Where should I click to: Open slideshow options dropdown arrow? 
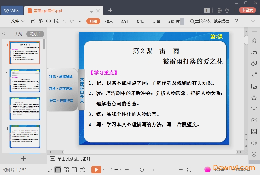point(104,170)
